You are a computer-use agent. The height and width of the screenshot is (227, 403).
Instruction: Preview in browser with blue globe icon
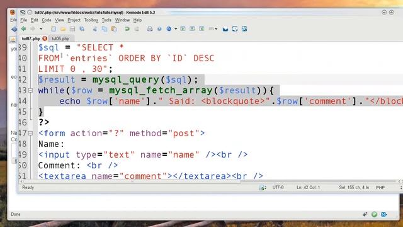coord(169,29)
